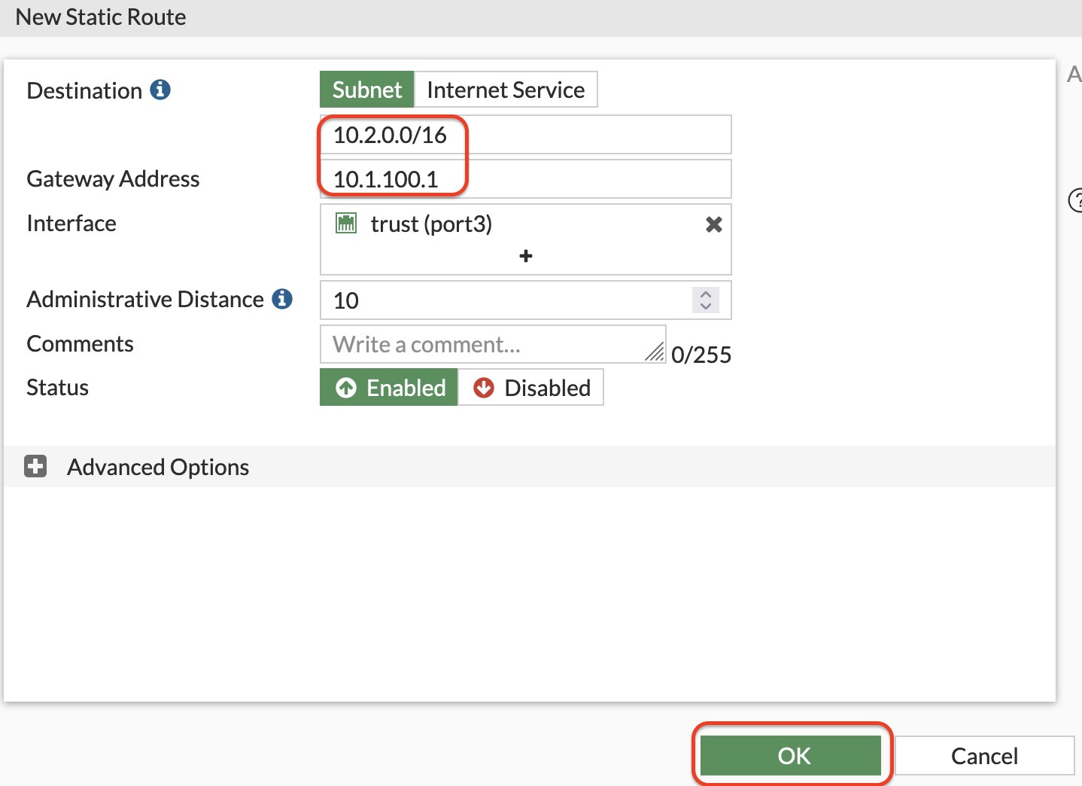Click OK to save the route
The width and height of the screenshot is (1082, 786).
point(791,756)
